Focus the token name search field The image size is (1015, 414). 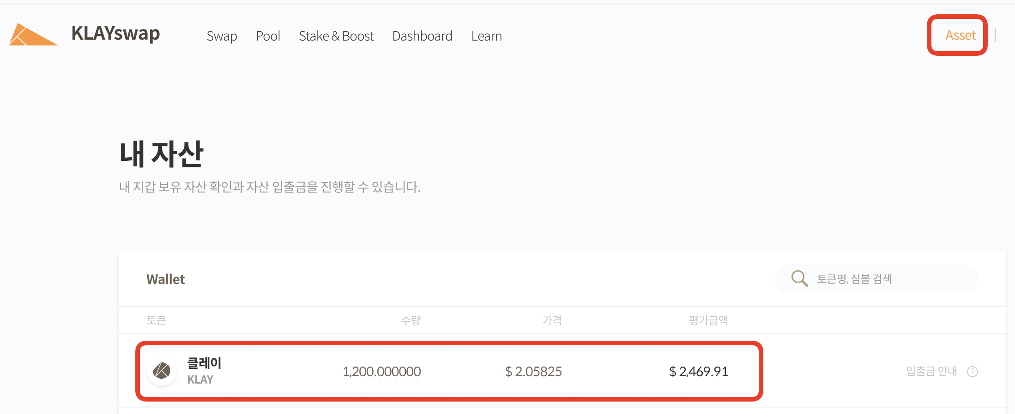(876, 278)
